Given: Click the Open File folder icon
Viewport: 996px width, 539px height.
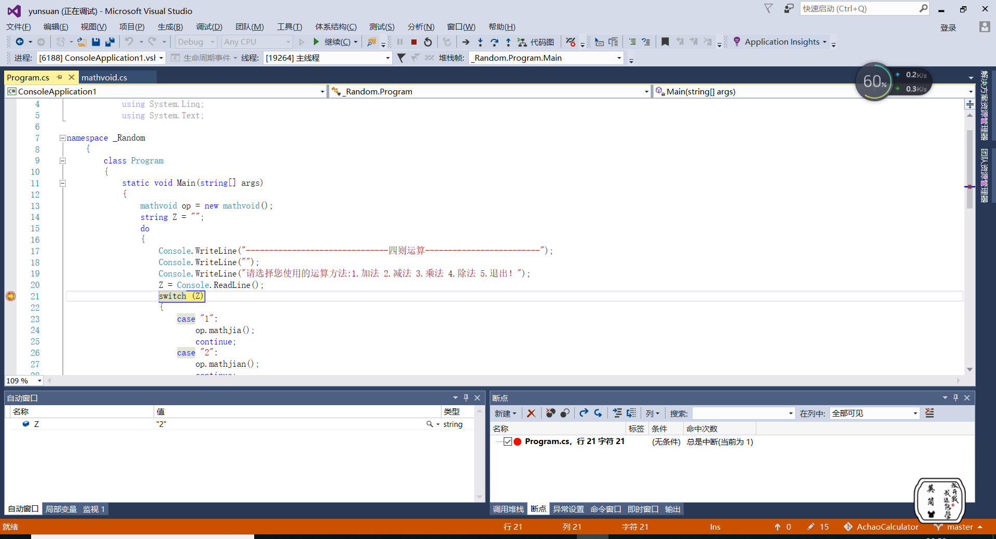Looking at the screenshot, I should [x=82, y=42].
